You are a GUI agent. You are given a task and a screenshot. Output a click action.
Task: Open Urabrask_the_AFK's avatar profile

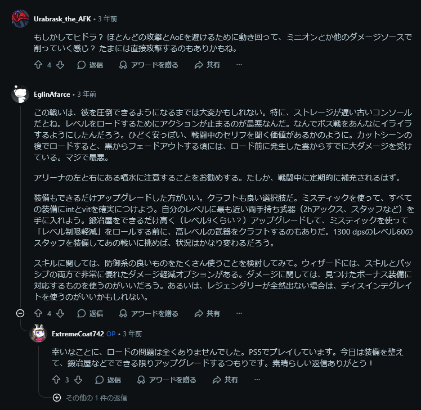point(20,19)
